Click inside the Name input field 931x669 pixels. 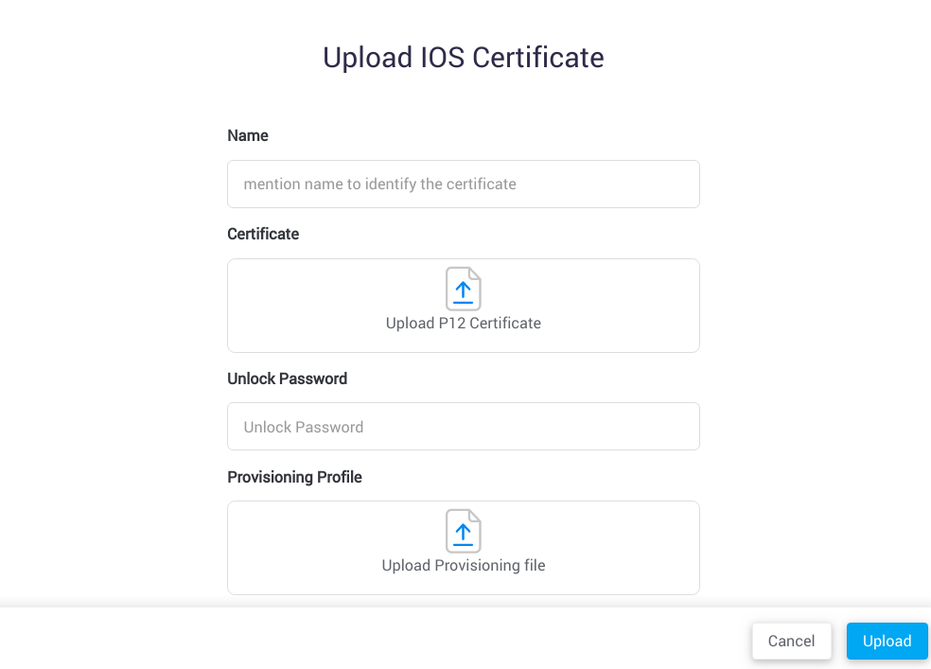(x=463, y=184)
